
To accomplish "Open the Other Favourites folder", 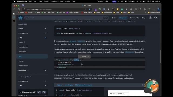I will point(154,13).
